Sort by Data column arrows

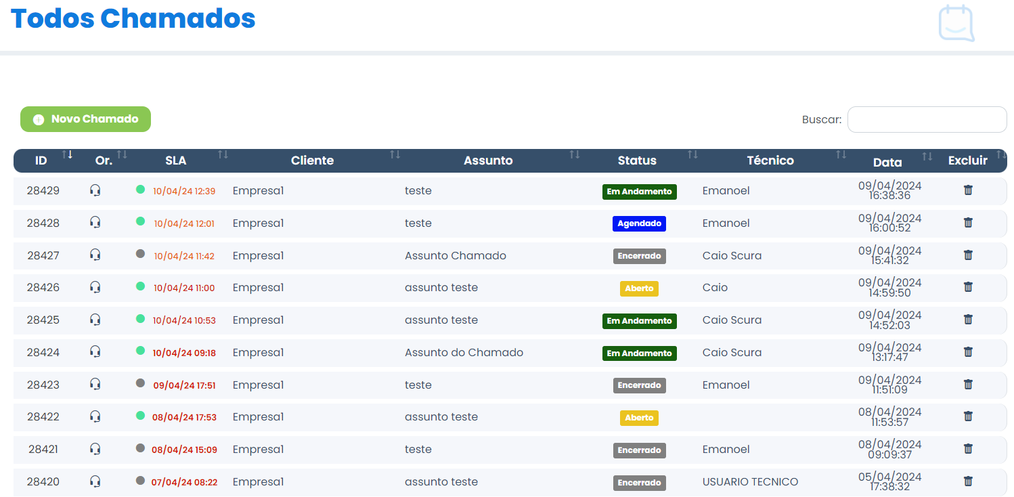pos(927,157)
